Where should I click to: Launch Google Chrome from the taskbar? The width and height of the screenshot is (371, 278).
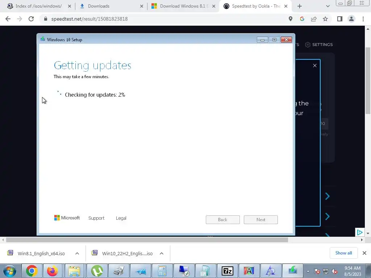pyautogui.click(x=32, y=271)
